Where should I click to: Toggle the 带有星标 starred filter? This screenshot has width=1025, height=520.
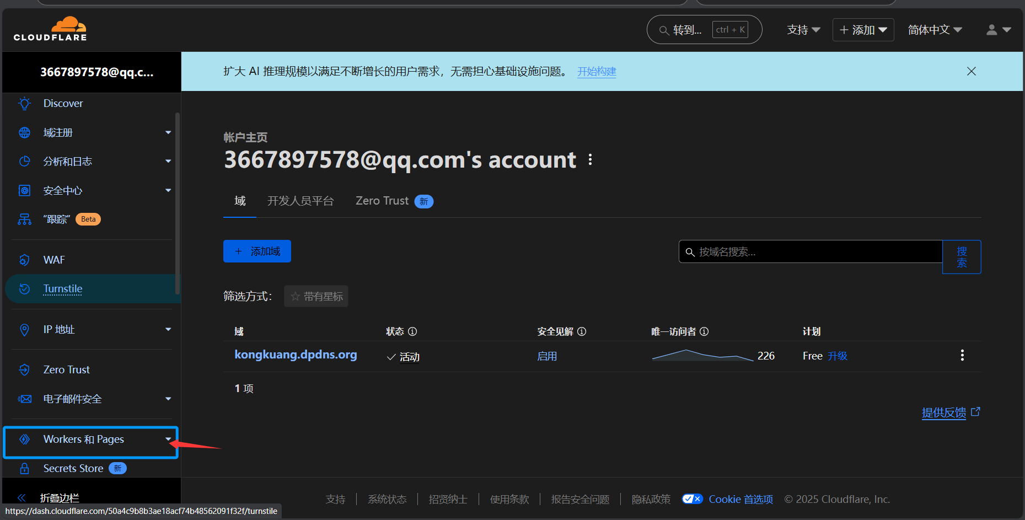(316, 297)
